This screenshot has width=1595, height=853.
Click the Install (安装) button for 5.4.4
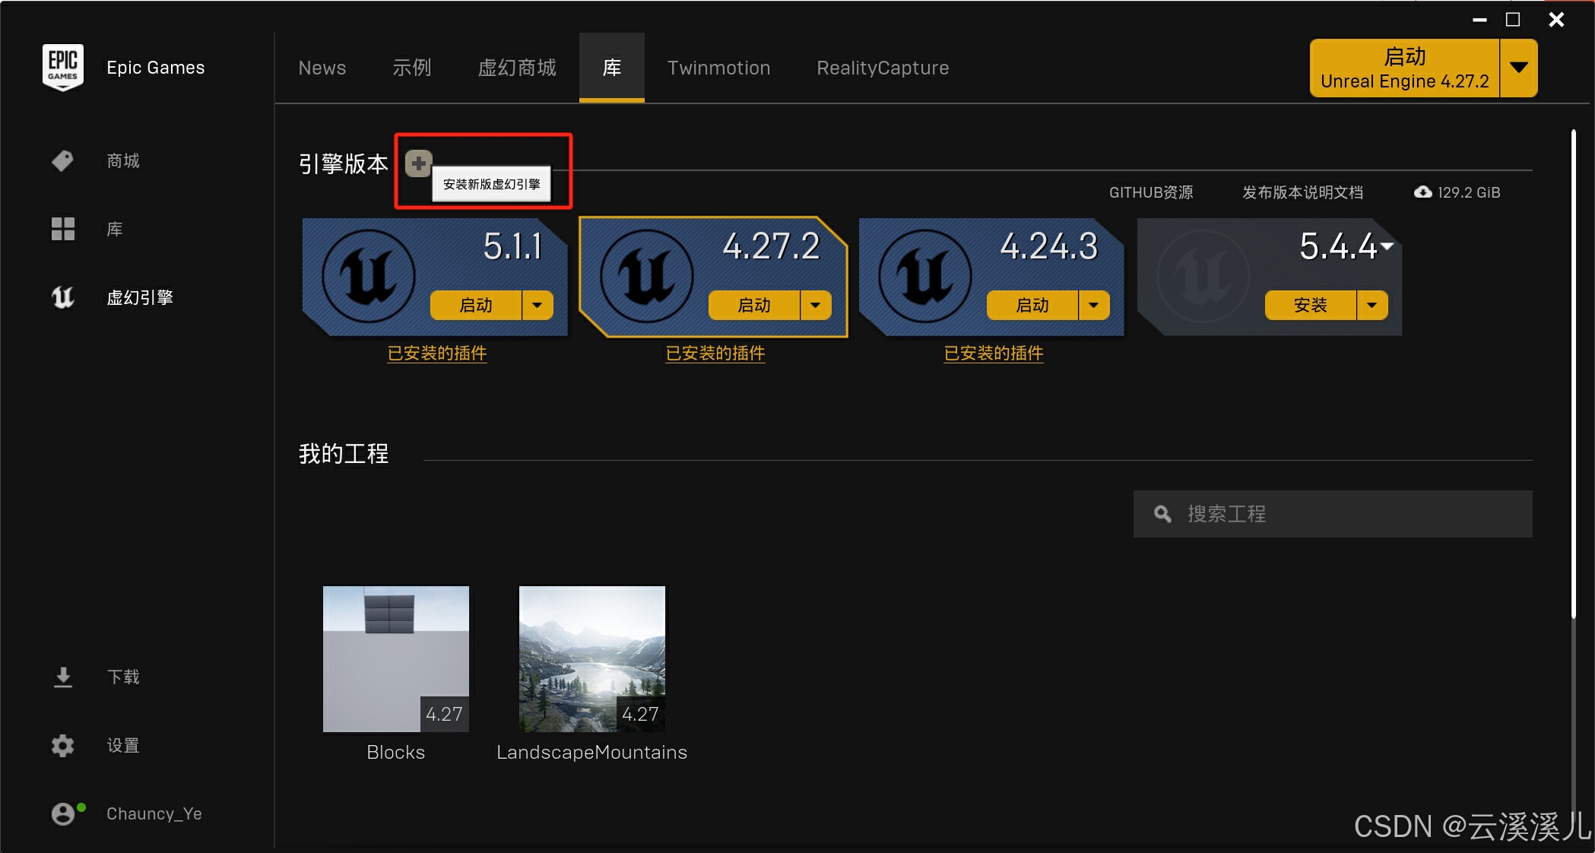click(1310, 305)
